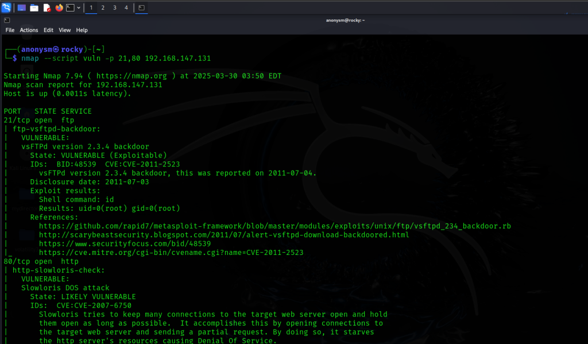Click the scarybeastsecurity blogspot reference URL

coord(224,235)
